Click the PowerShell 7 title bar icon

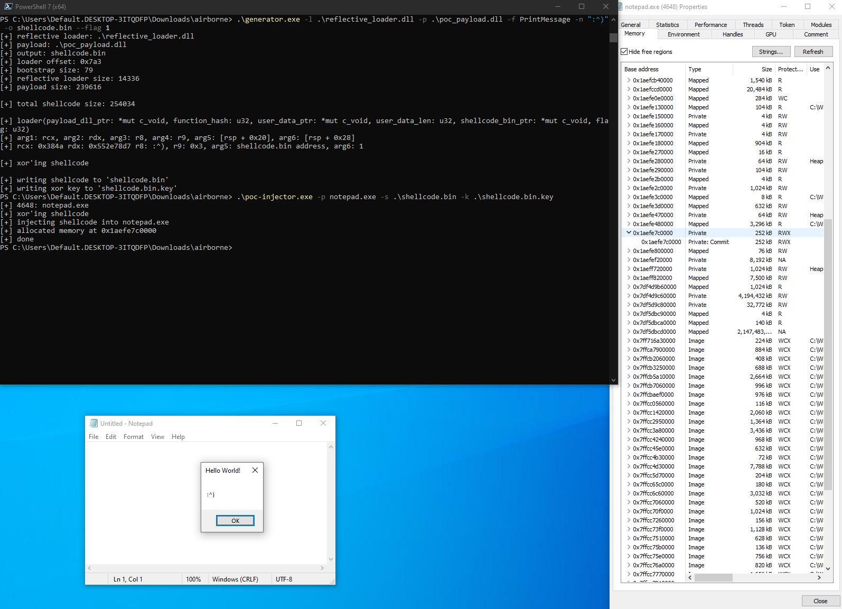coord(8,6)
